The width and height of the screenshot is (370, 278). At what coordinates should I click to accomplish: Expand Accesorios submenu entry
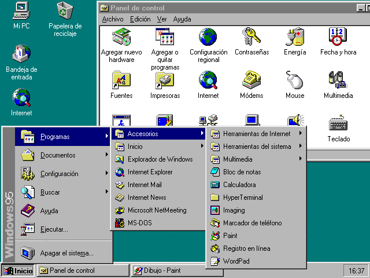[158, 134]
